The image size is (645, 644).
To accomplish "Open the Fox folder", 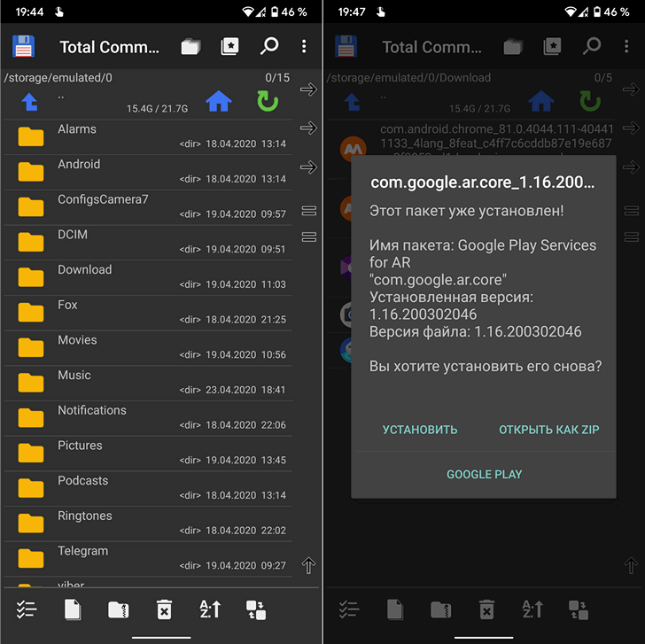I will pos(148,313).
